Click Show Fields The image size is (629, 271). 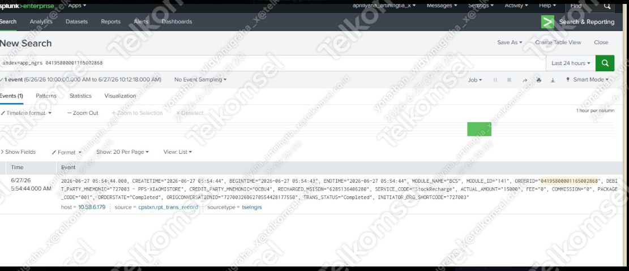coord(19,152)
